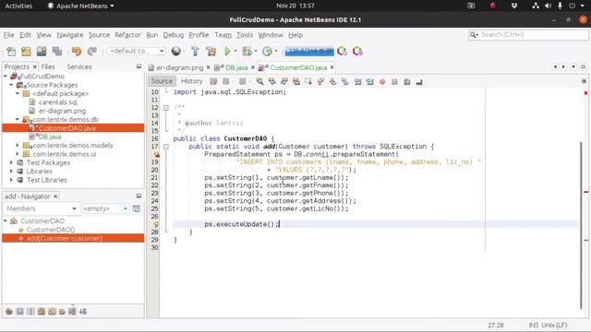The width and height of the screenshot is (591, 332).
Task: Run the project with green play icon
Action: (227, 52)
